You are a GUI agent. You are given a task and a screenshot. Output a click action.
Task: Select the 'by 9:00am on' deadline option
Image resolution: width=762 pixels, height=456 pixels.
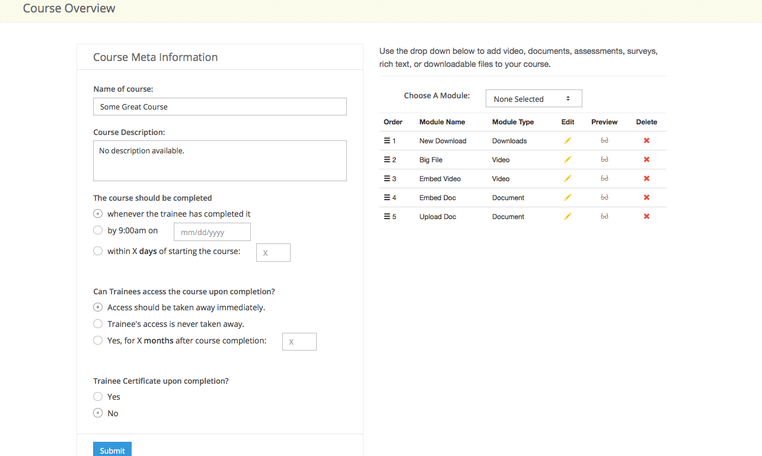pyautogui.click(x=98, y=230)
